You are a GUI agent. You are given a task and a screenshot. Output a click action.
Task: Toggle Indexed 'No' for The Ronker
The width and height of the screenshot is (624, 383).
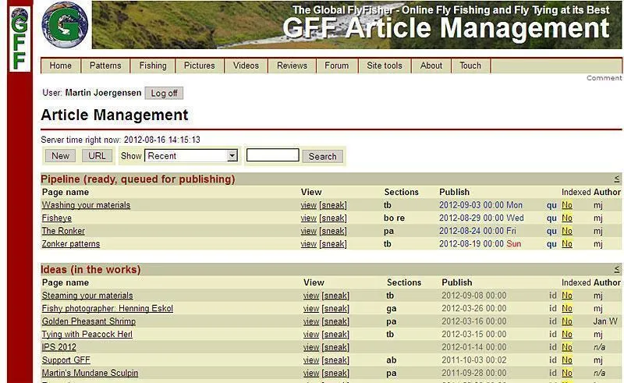567,231
